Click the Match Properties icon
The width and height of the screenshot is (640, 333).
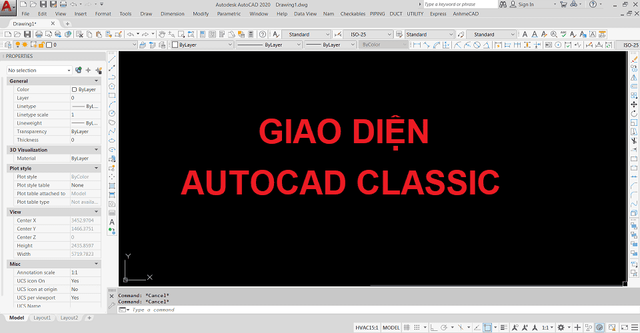click(119, 34)
